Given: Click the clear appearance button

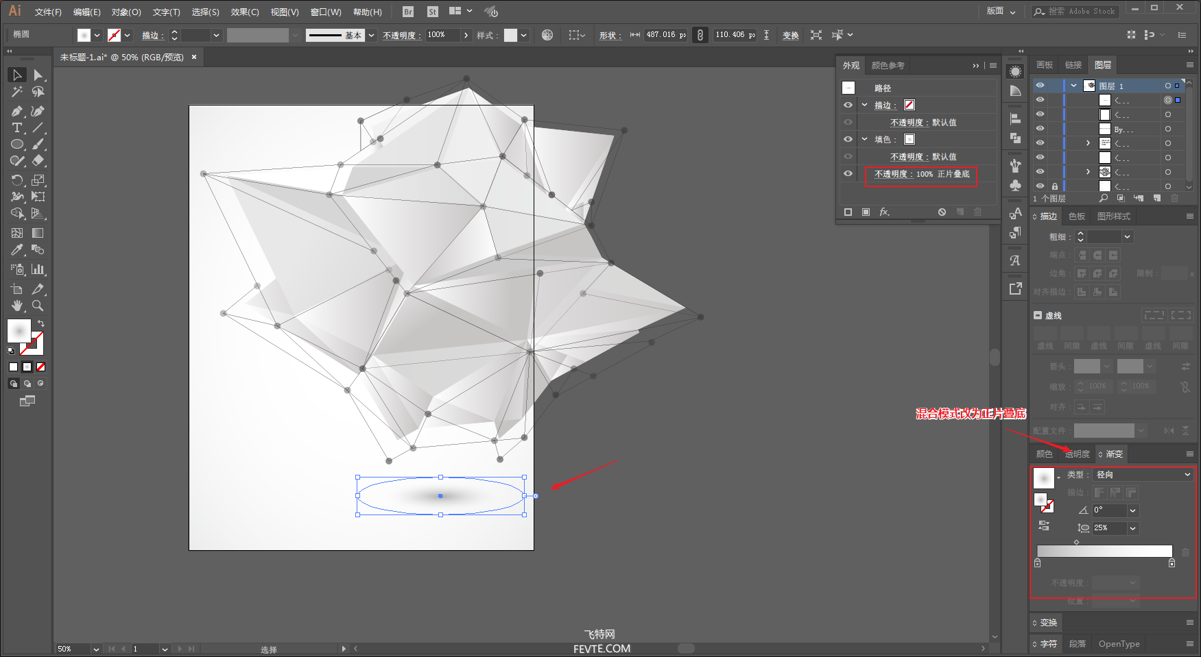Looking at the screenshot, I should [x=942, y=212].
